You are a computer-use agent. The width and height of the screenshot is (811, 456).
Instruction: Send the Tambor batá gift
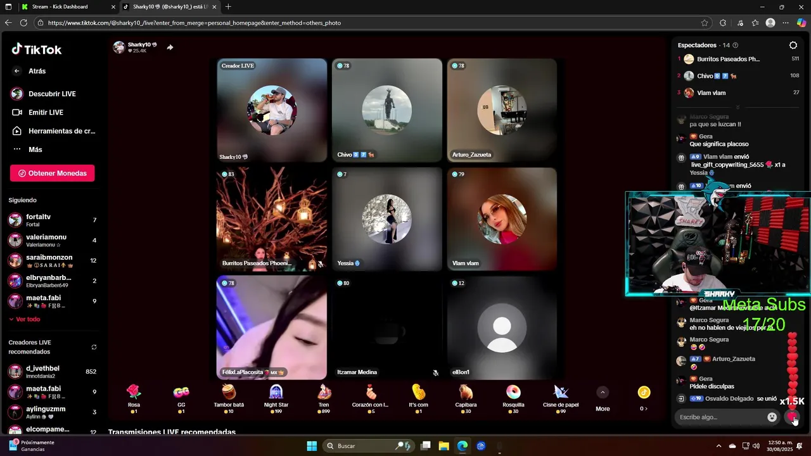pyautogui.click(x=229, y=399)
